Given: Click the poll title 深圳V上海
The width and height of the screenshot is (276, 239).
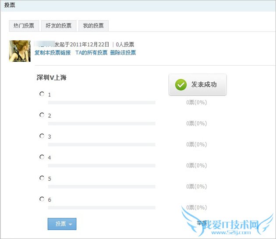Looking at the screenshot, I should (x=51, y=77).
